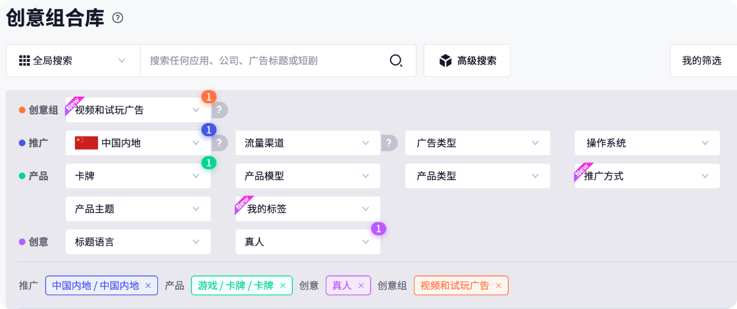Open 我的筛选 saved filters
Screen dimensions: 737x309
(703, 60)
